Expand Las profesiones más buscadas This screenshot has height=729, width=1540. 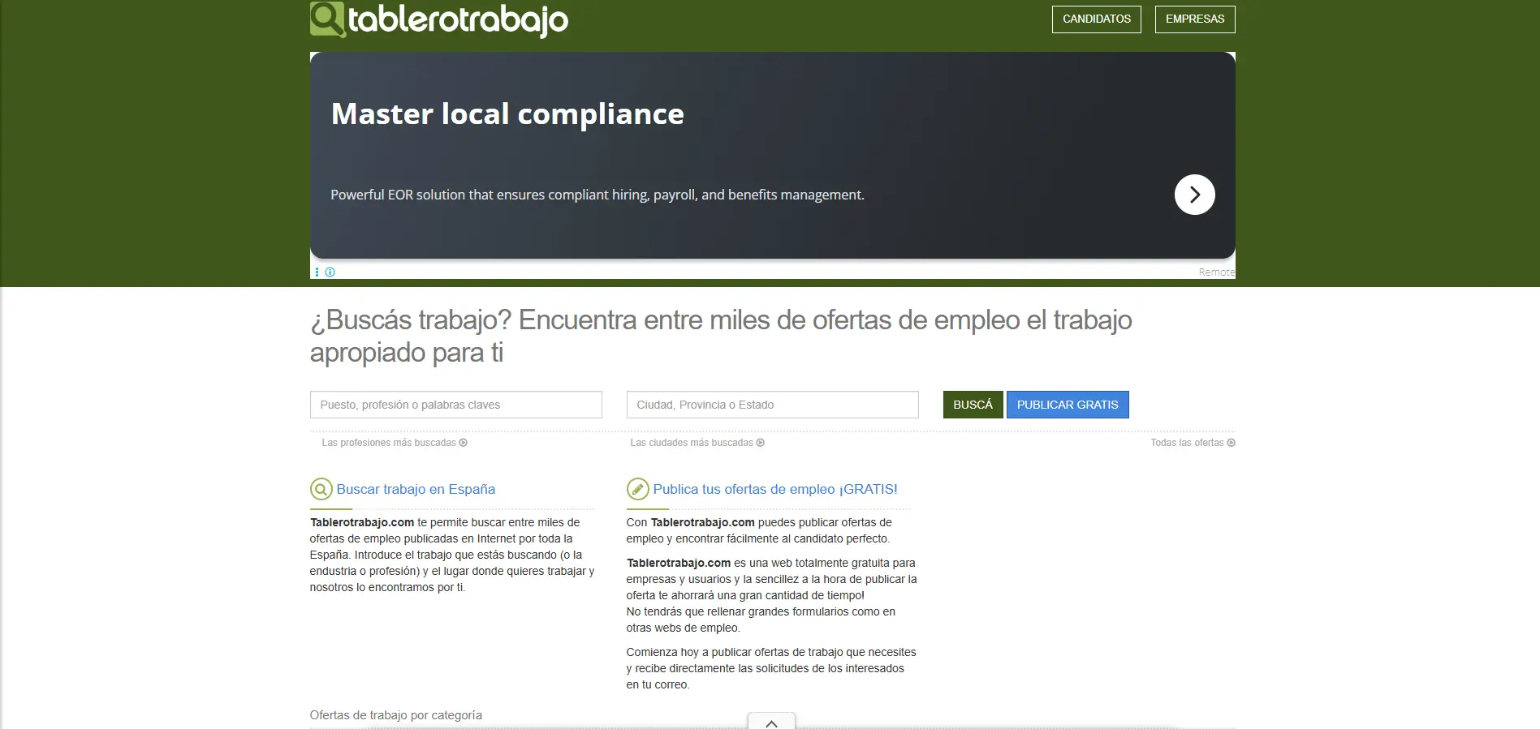coord(395,443)
